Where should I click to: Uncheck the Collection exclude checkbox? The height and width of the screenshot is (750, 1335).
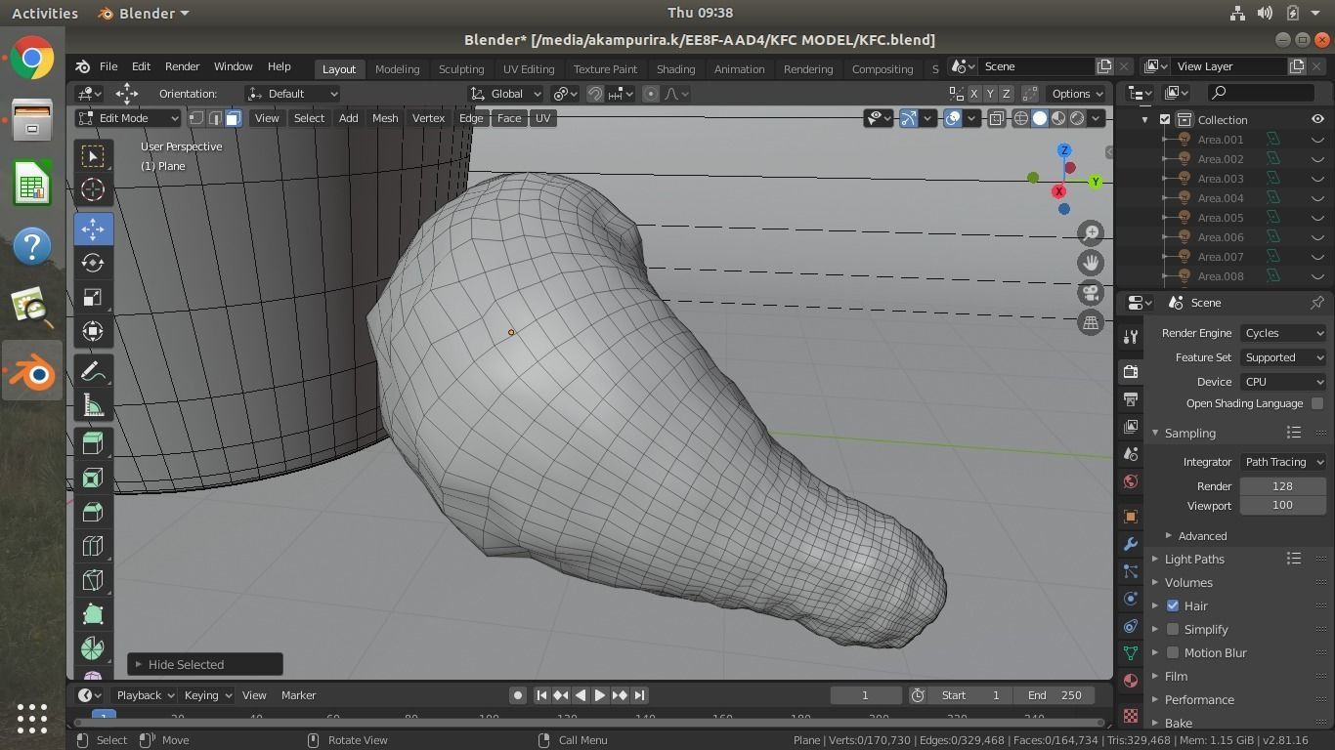pyautogui.click(x=1165, y=120)
